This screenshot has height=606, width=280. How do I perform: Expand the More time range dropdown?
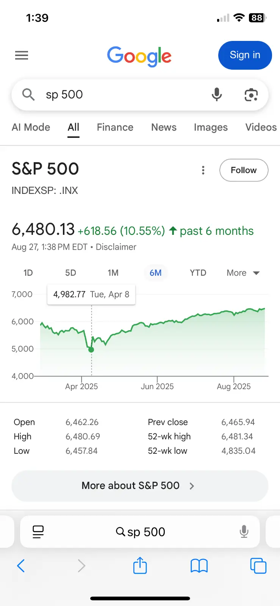(243, 273)
